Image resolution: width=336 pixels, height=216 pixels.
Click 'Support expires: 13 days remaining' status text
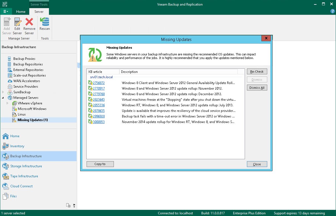click(x=299, y=213)
